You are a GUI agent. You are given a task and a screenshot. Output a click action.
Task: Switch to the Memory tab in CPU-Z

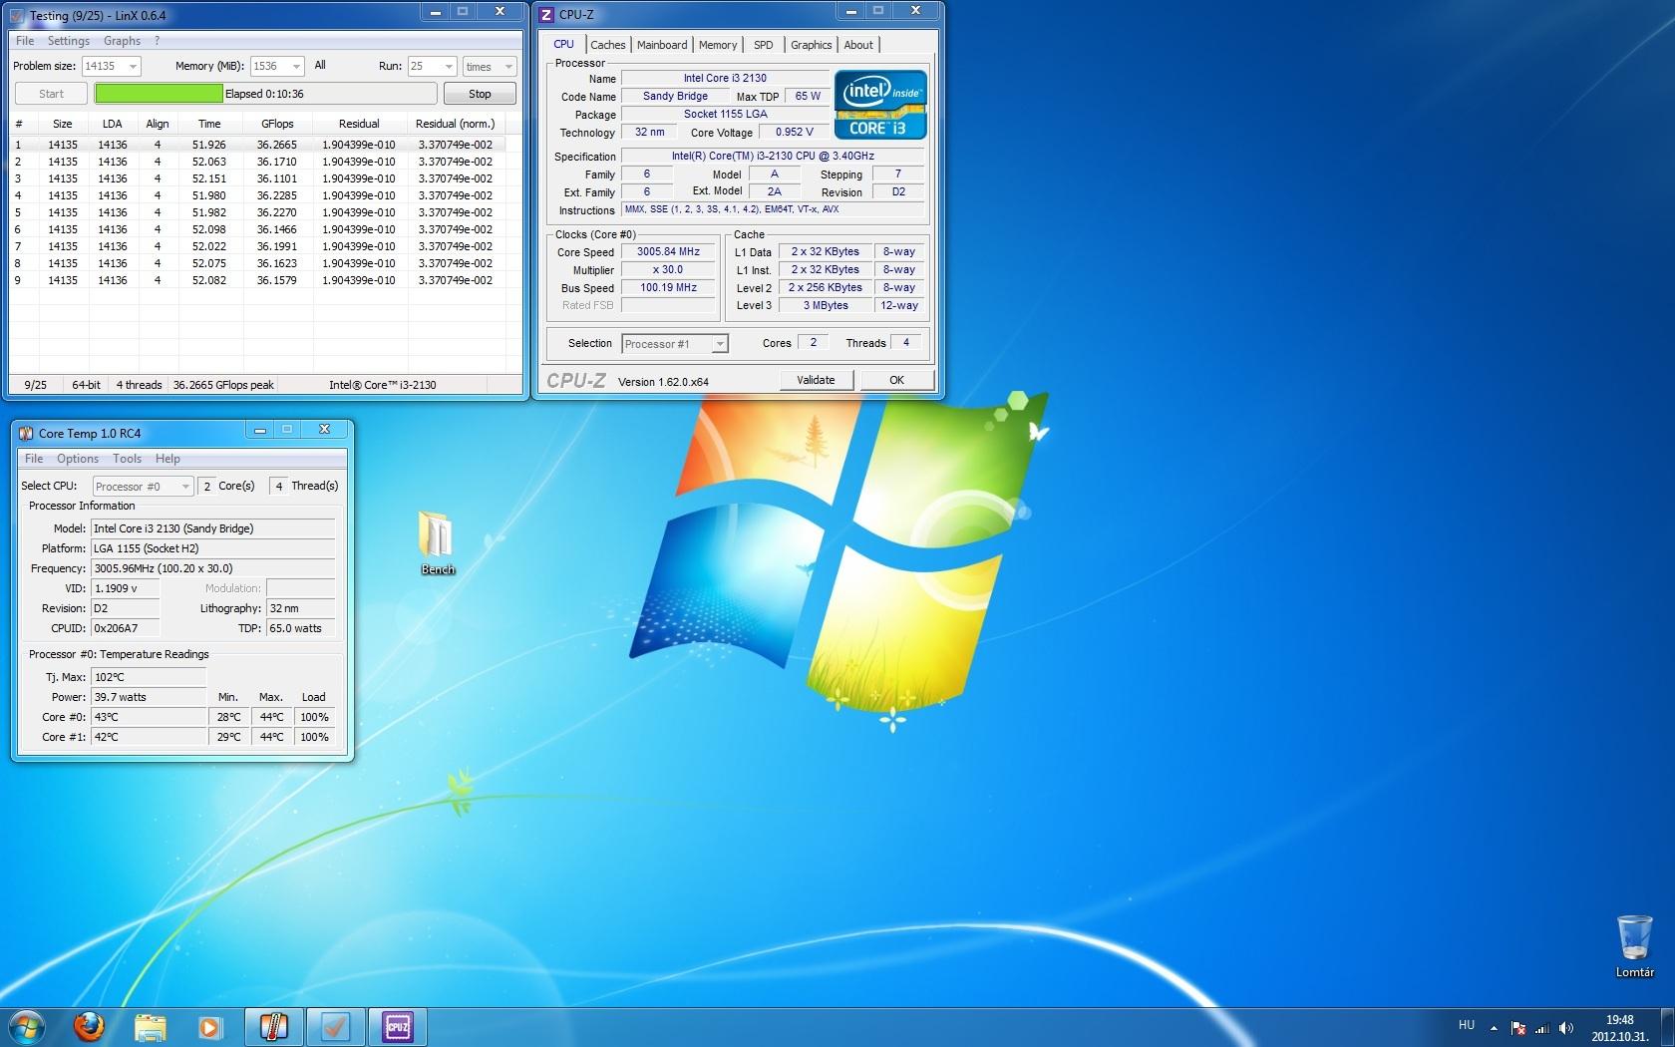tap(718, 45)
